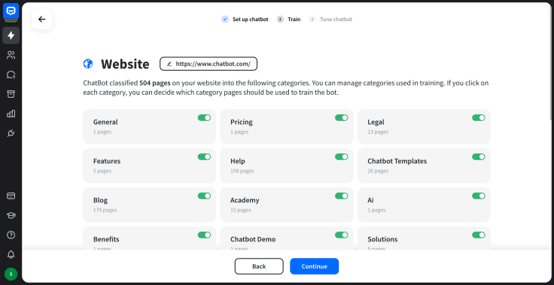Open the Pricing category card

[287, 126]
